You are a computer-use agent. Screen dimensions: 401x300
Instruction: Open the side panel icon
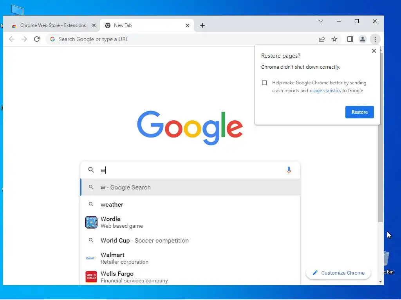pyautogui.click(x=350, y=39)
